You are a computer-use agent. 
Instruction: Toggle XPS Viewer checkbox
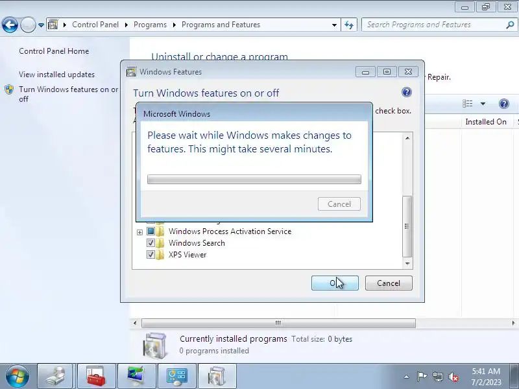pos(151,255)
